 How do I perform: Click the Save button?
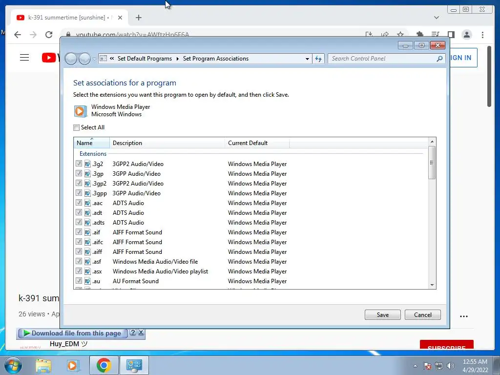coord(383,315)
